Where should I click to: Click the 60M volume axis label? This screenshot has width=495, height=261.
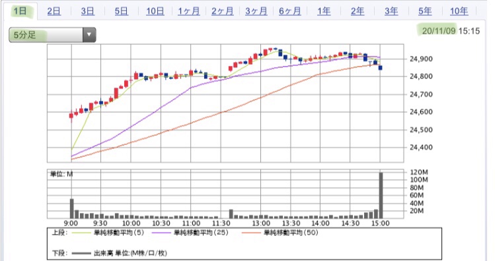tap(417, 195)
